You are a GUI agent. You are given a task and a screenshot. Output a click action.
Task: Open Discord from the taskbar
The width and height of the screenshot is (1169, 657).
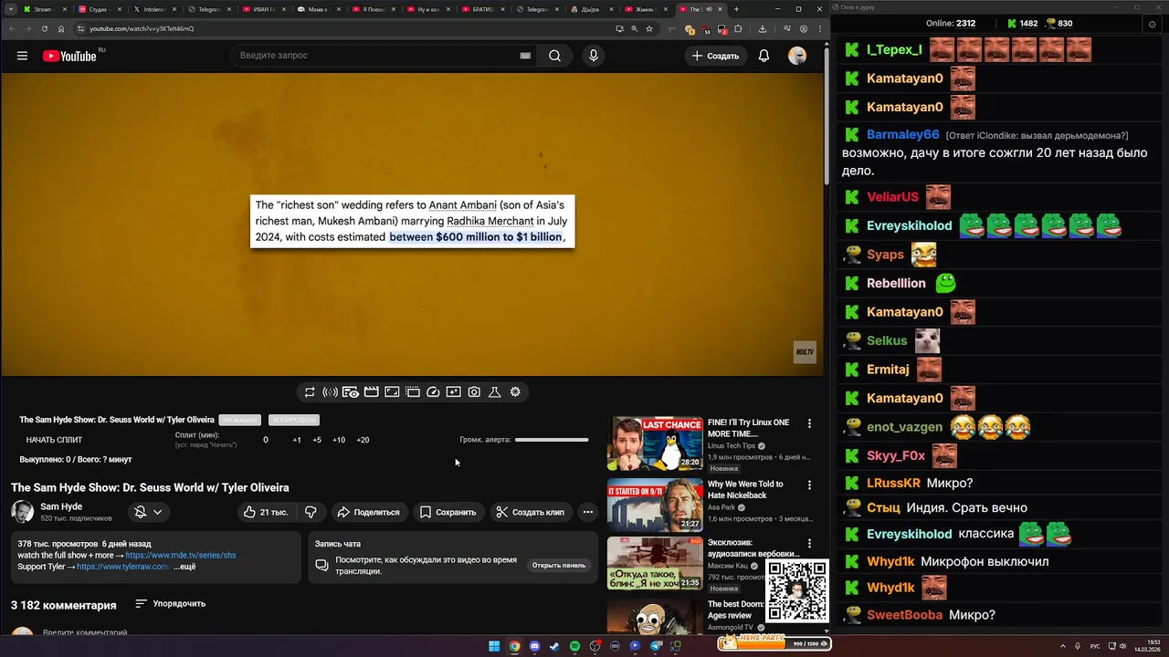(535, 646)
